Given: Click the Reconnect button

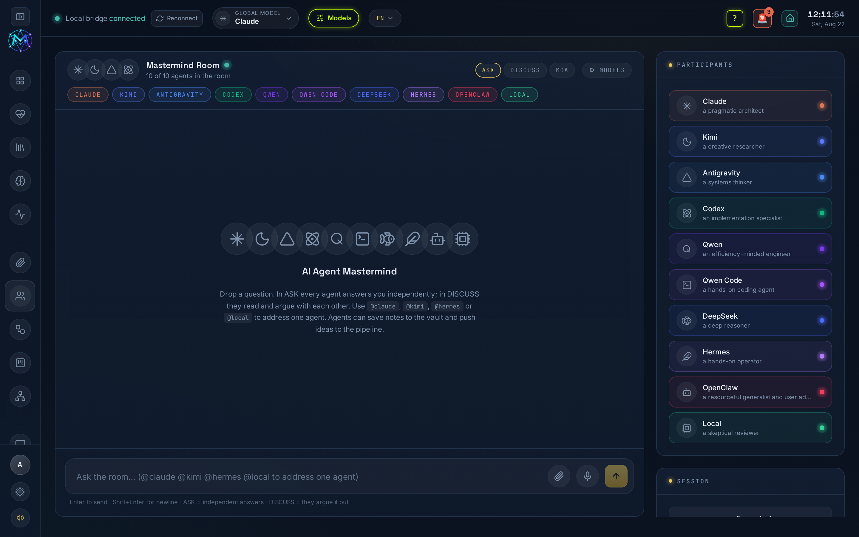Looking at the screenshot, I should pos(177,18).
